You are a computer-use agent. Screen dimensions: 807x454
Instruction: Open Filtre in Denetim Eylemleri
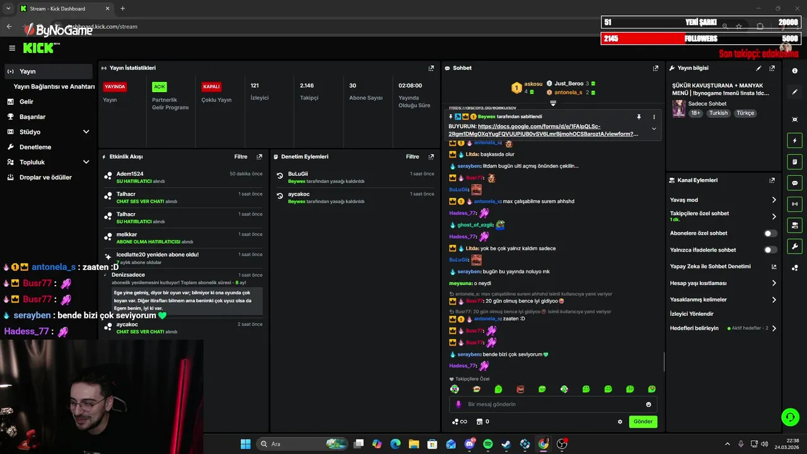(x=412, y=156)
